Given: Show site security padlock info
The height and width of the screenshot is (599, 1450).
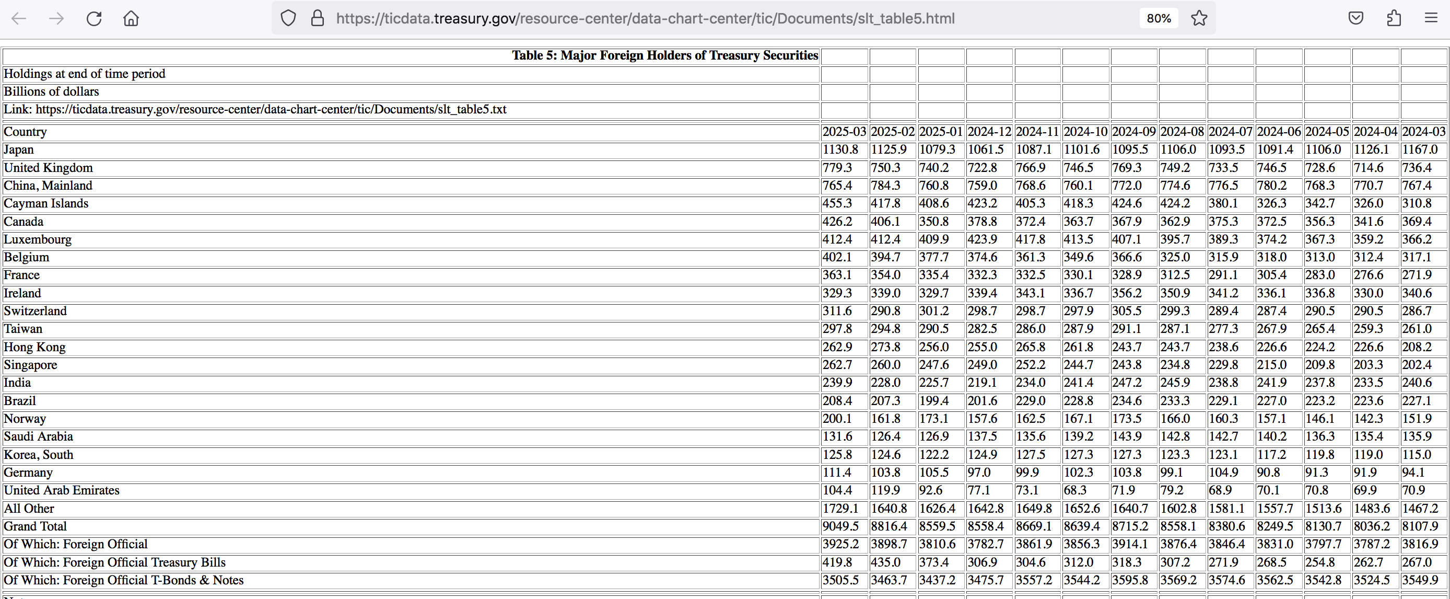Looking at the screenshot, I should (x=318, y=19).
